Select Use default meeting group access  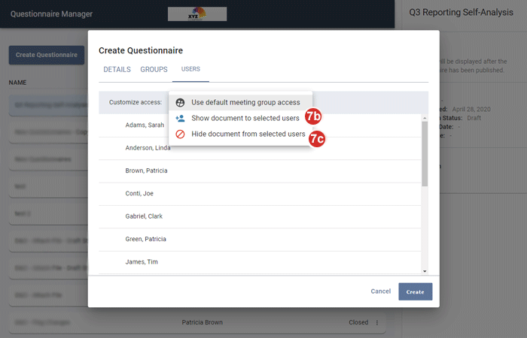[x=245, y=102]
